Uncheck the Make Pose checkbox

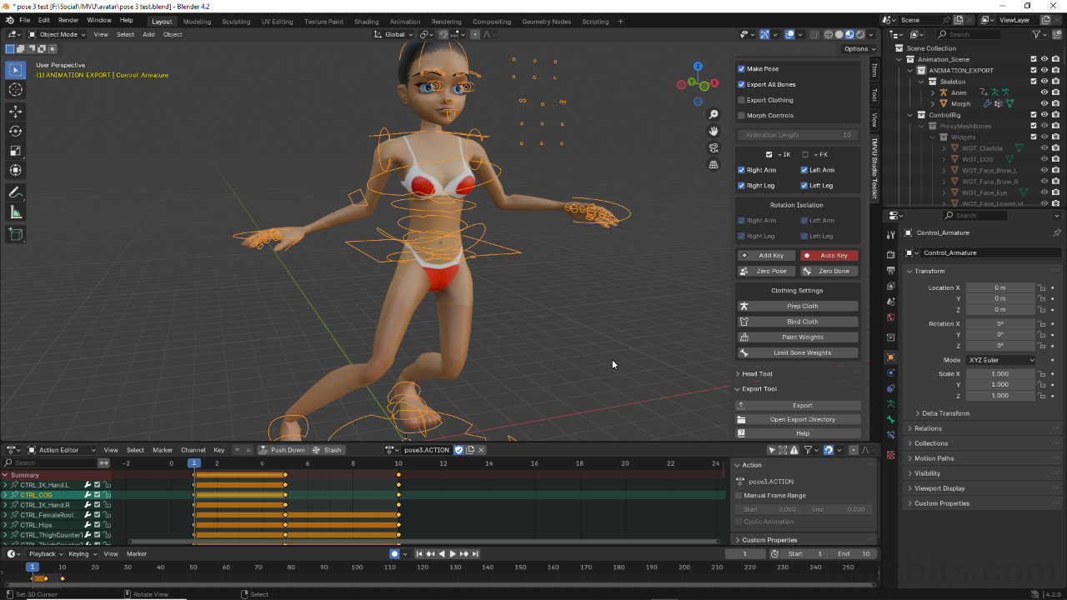click(741, 69)
